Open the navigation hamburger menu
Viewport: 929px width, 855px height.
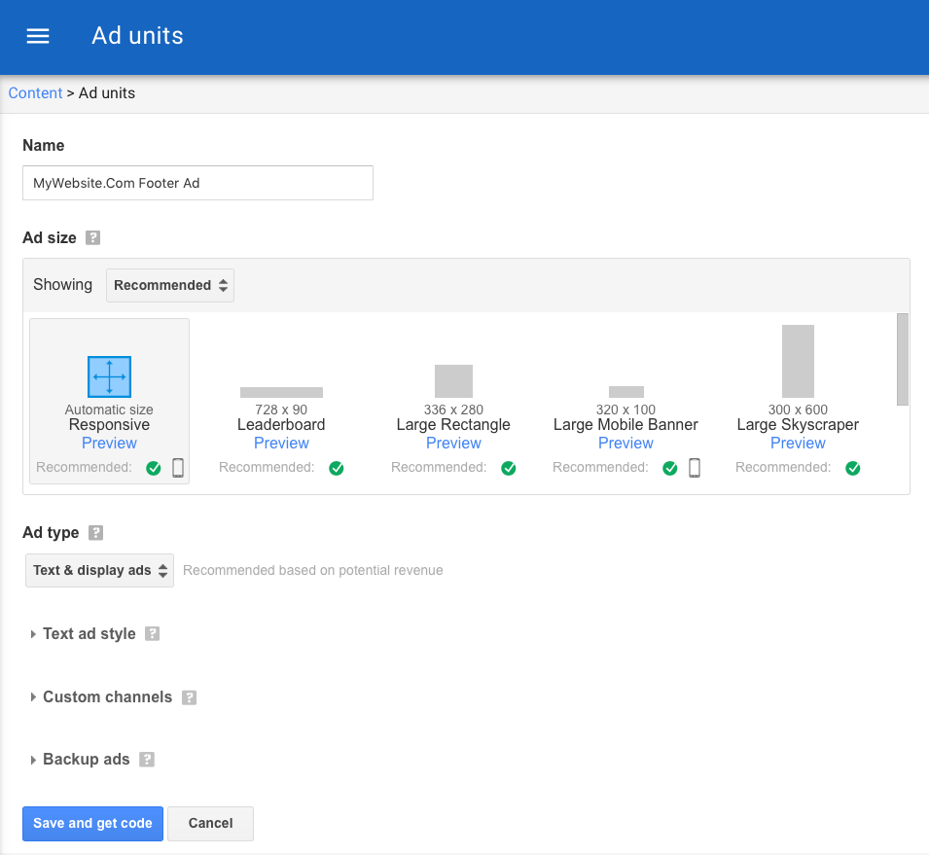tap(37, 36)
